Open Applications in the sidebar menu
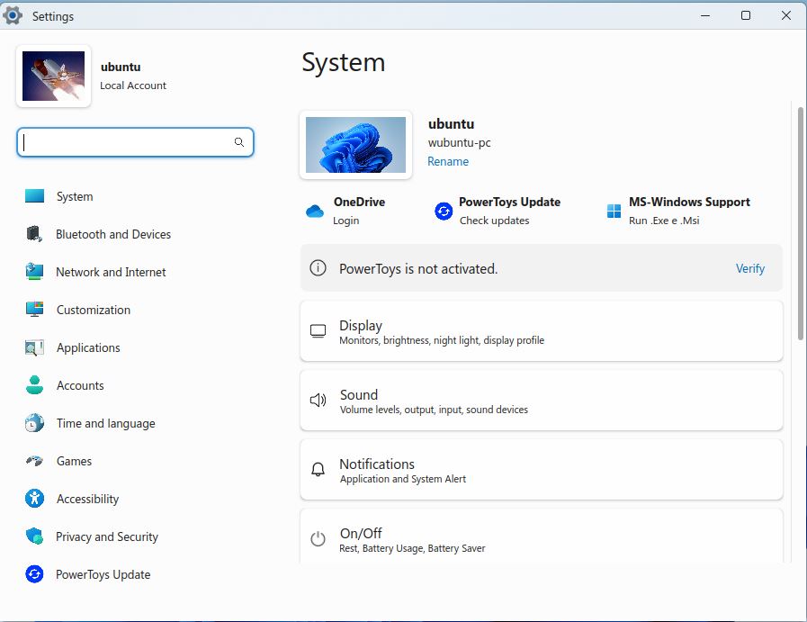The width and height of the screenshot is (807, 622). pos(88,347)
